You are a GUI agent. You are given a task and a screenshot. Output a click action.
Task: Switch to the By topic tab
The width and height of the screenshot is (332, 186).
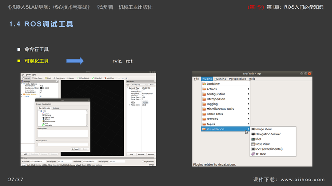click(56, 108)
